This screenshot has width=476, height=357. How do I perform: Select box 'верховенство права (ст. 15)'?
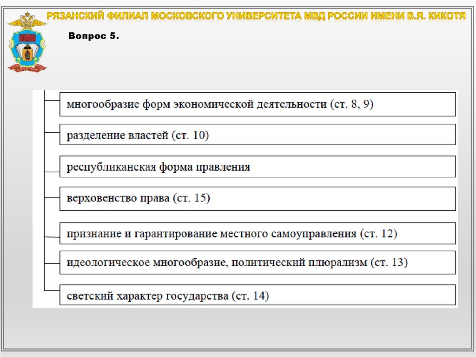click(258, 199)
